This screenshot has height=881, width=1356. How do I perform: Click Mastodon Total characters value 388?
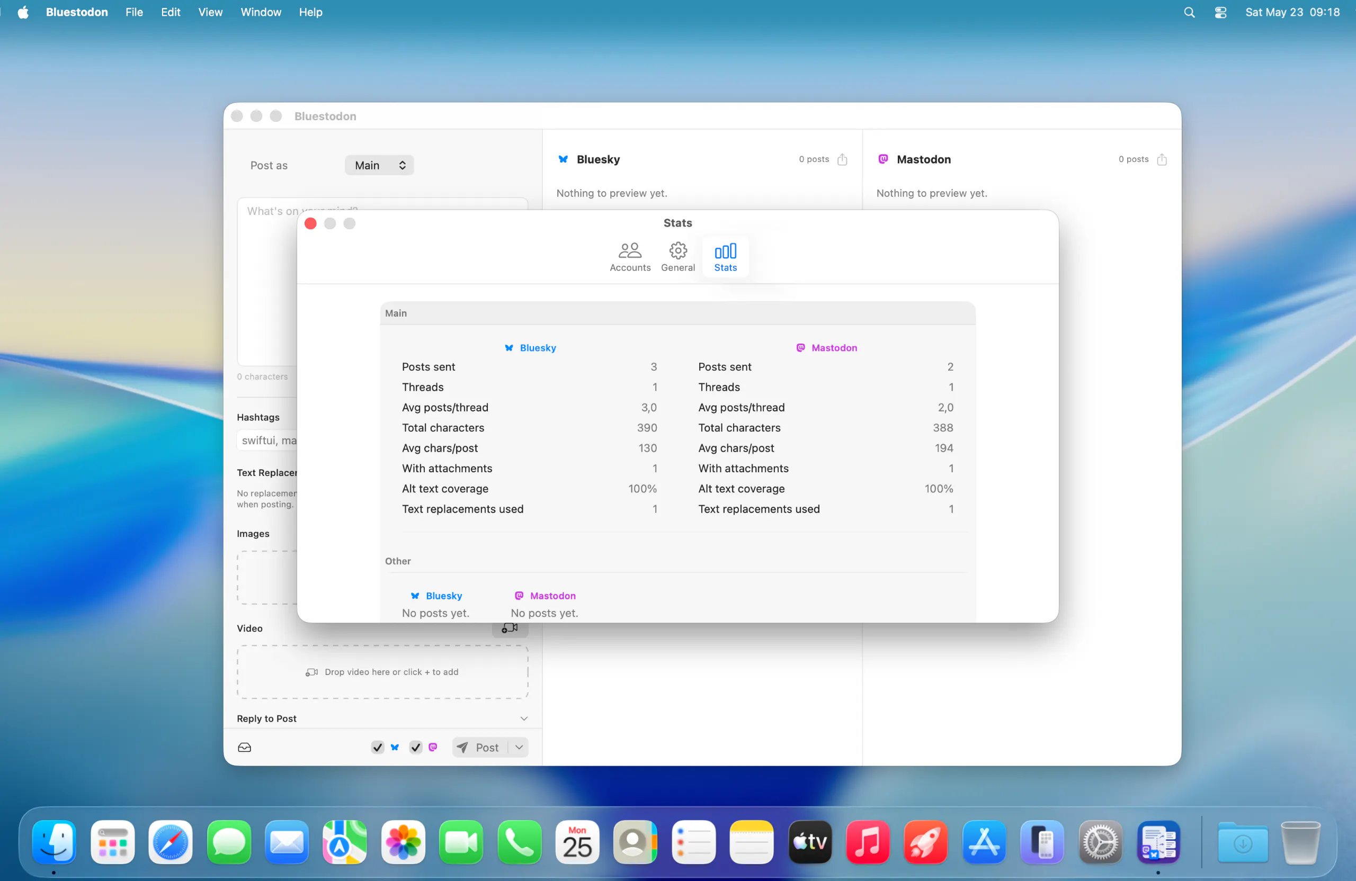click(942, 428)
